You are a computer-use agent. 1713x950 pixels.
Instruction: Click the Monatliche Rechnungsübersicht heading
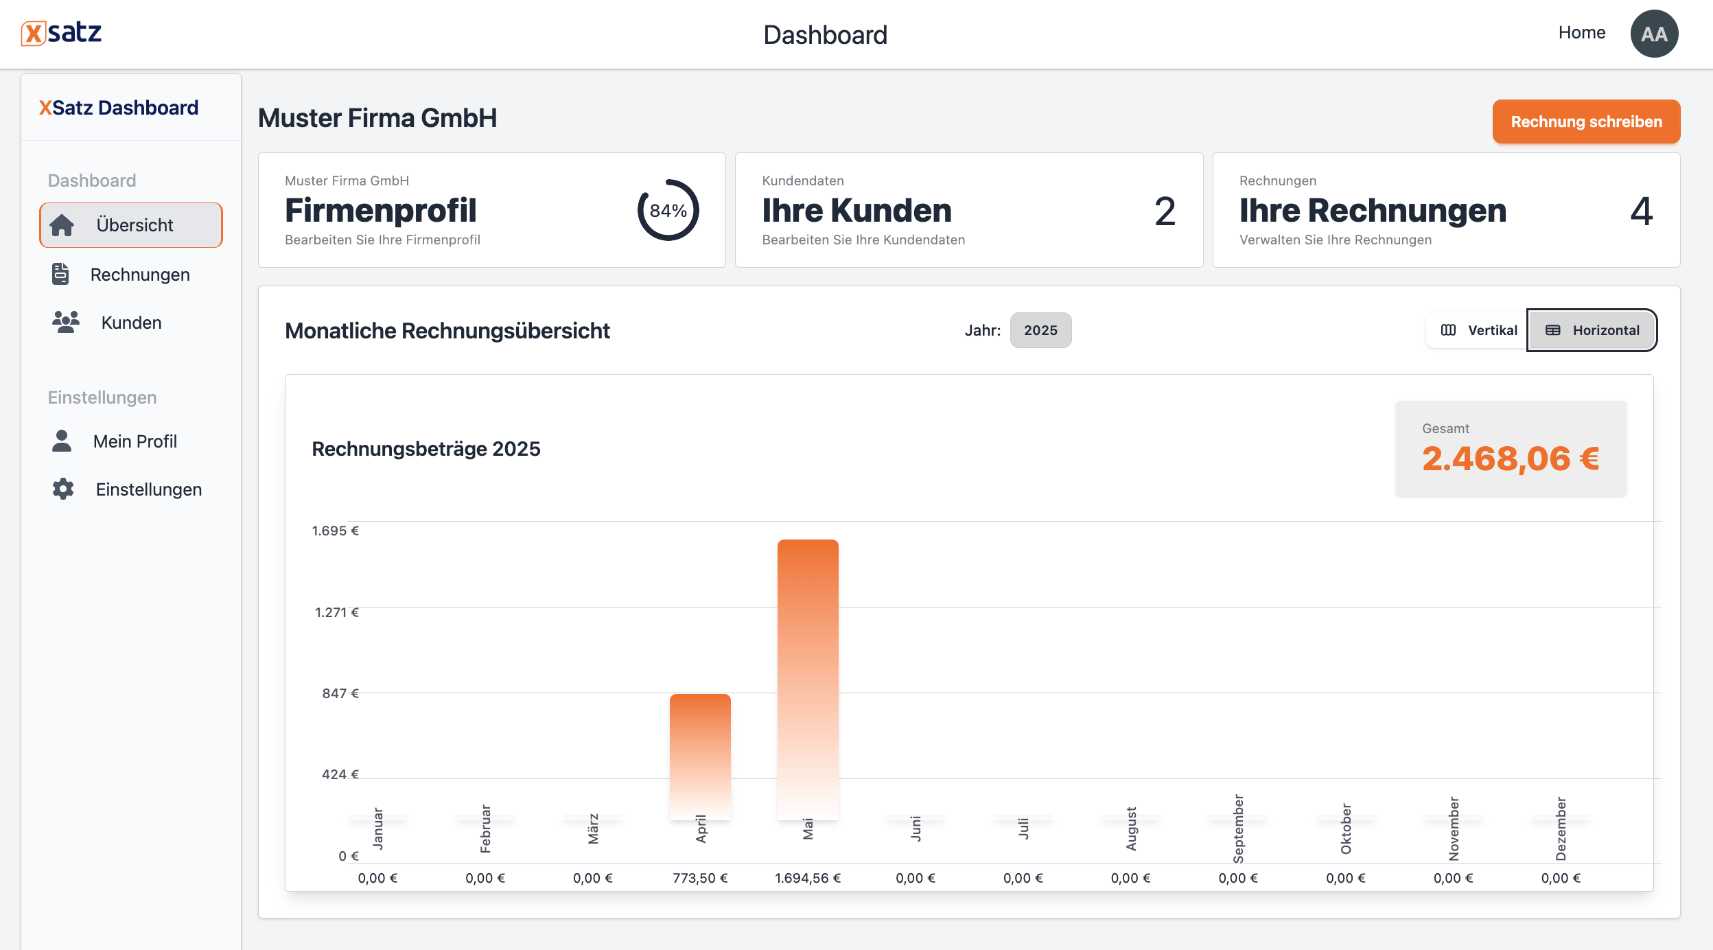pyautogui.click(x=447, y=330)
